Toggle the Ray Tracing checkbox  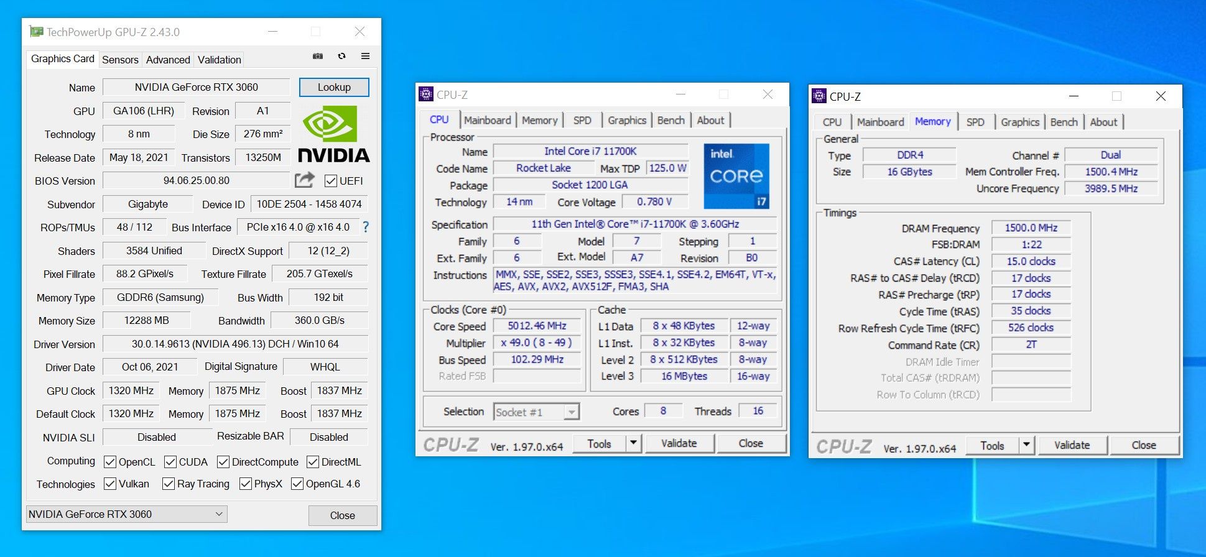click(x=169, y=484)
